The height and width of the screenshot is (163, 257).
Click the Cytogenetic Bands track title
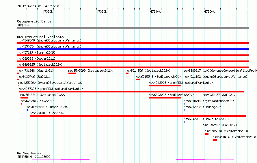(x=34, y=21)
